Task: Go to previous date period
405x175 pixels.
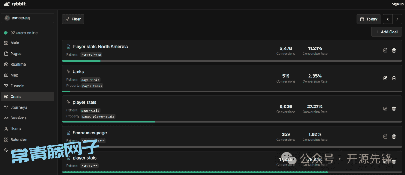Action: 388,19
